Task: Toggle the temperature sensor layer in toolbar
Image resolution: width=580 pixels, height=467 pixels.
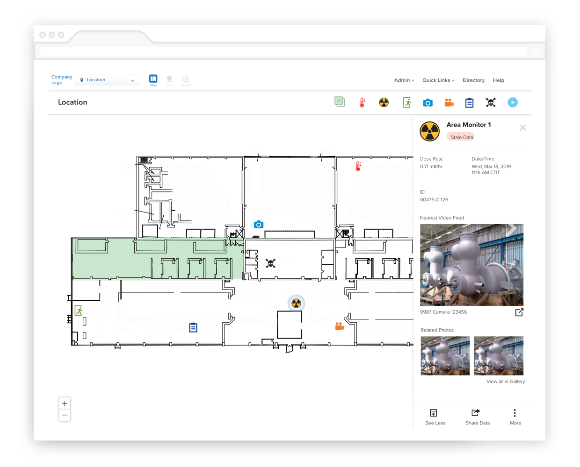Action: (x=362, y=103)
